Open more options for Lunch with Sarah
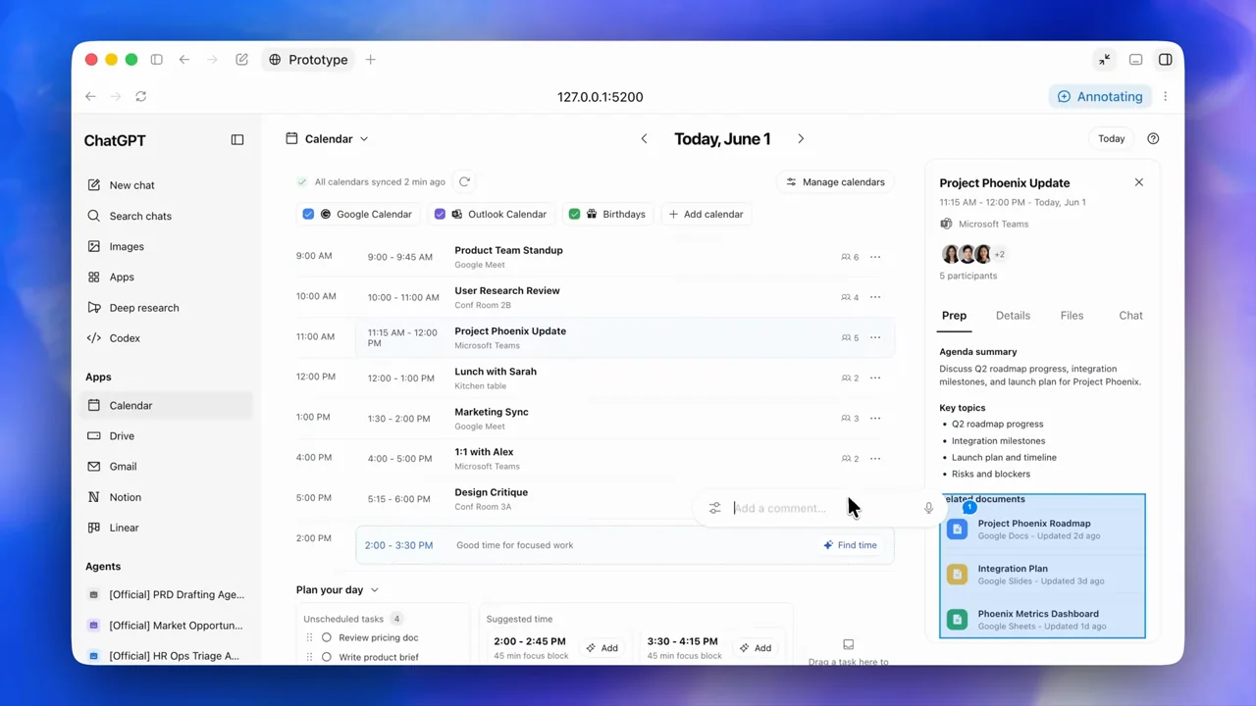The height and width of the screenshot is (706, 1256). (875, 378)
